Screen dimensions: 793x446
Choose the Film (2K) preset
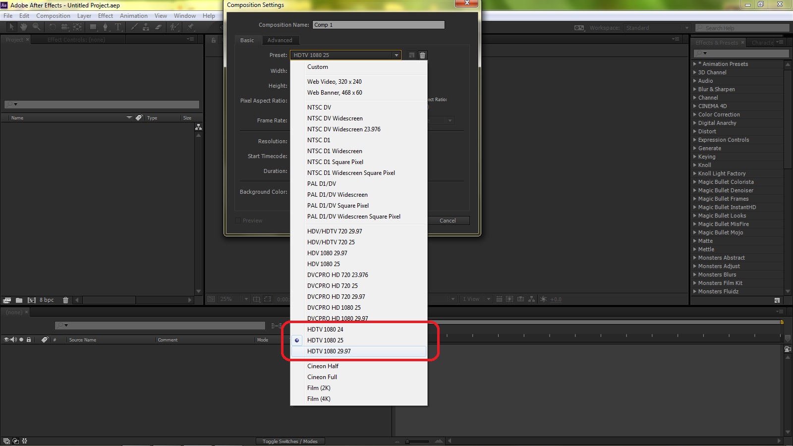coord(359,388)
